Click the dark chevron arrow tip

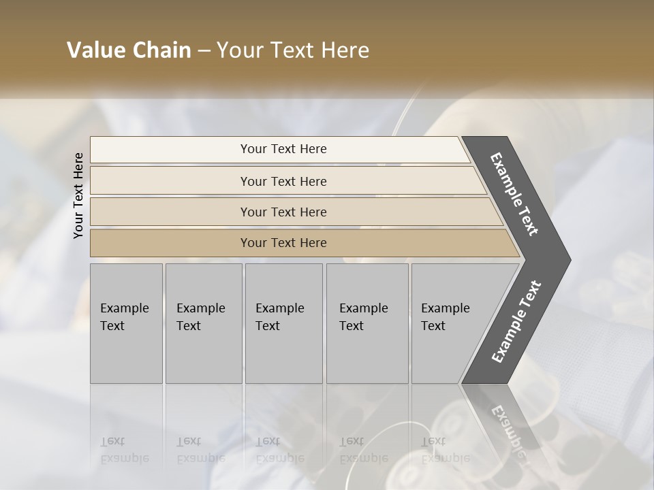pos(560,259)
